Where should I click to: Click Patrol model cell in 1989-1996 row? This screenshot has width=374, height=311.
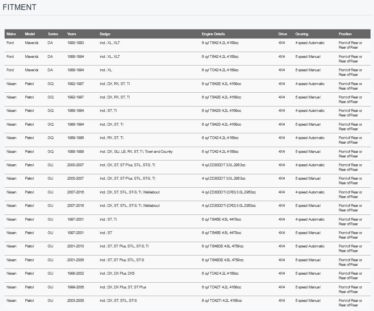pos(30,137)
